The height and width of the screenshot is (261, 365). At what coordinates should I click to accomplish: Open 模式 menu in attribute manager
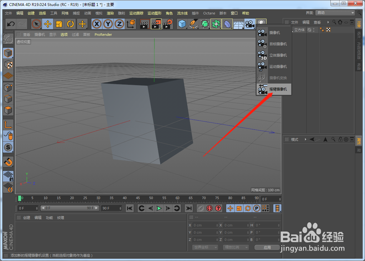[x=294, y=139]
